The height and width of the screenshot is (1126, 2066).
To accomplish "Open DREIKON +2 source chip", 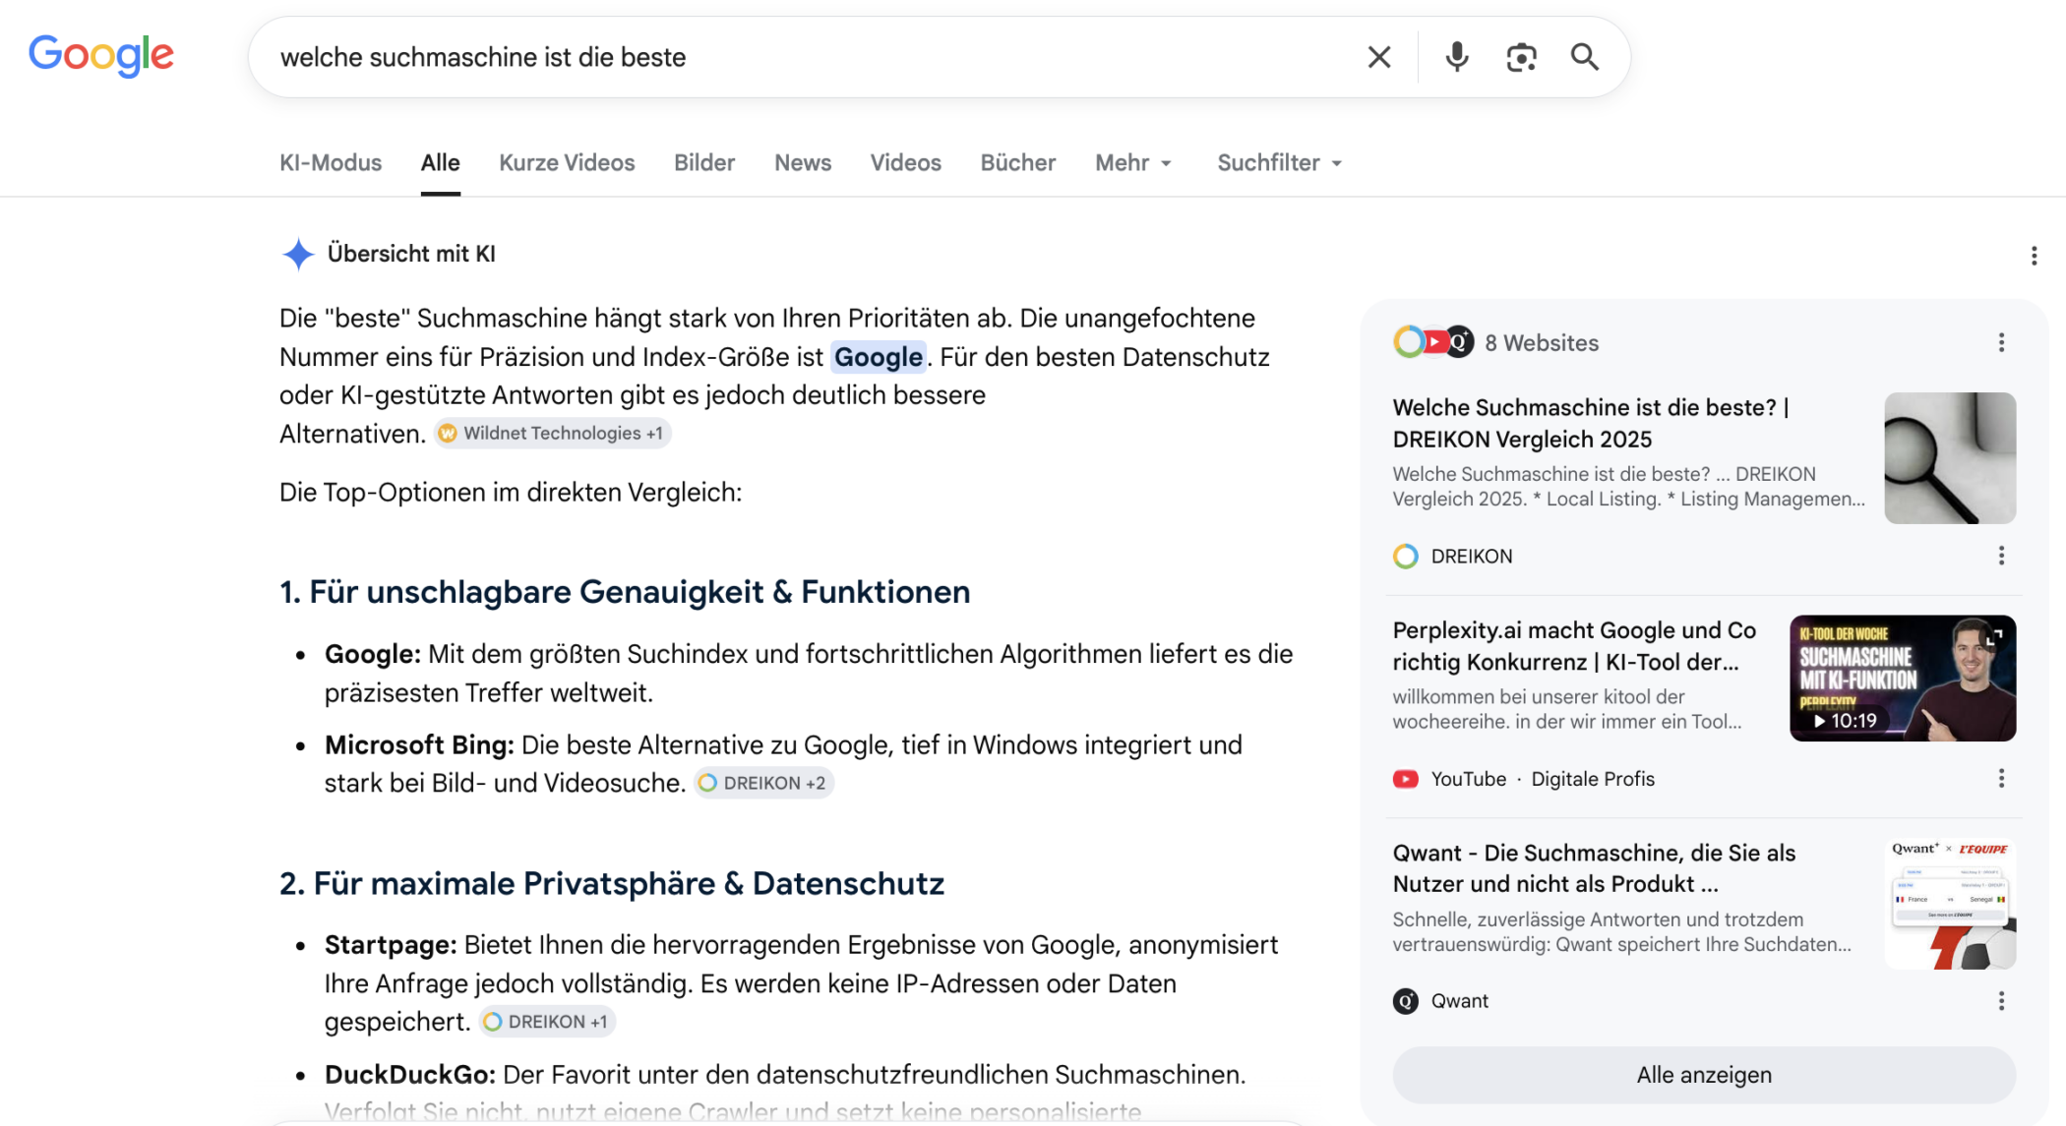I will click(763, 783).
